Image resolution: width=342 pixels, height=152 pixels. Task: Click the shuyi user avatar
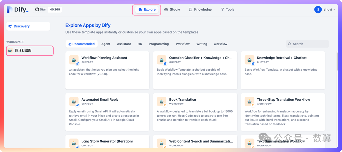click(318, 9)
